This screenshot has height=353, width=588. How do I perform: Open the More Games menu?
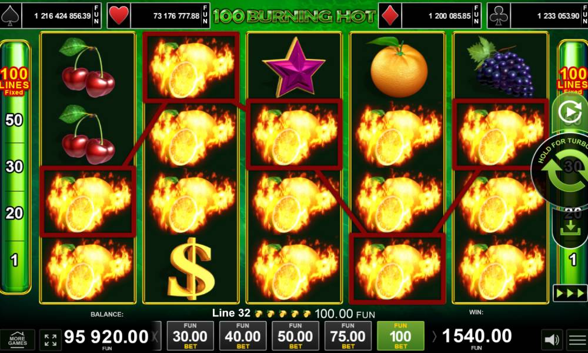[x=17, y=340]
